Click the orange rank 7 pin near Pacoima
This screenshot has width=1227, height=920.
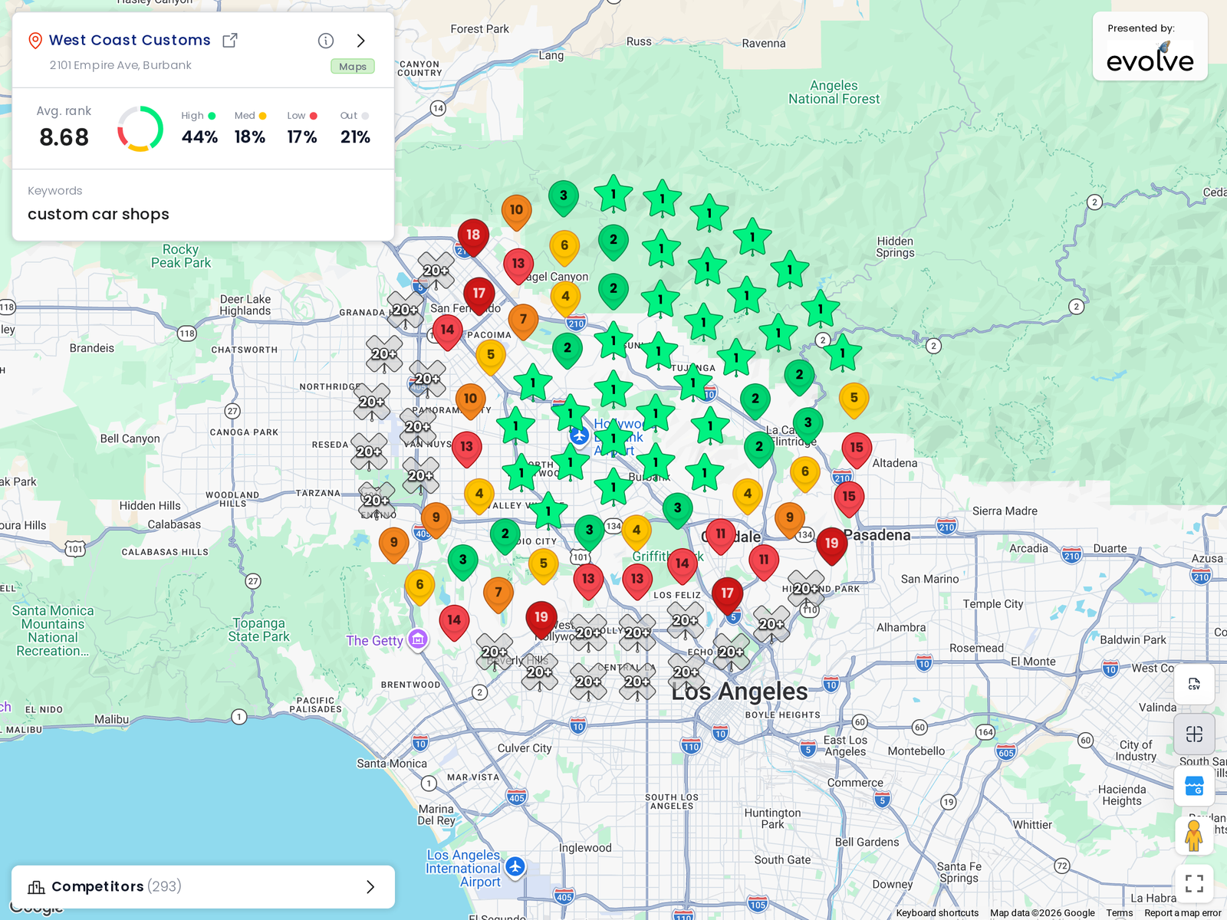[523, 321]
